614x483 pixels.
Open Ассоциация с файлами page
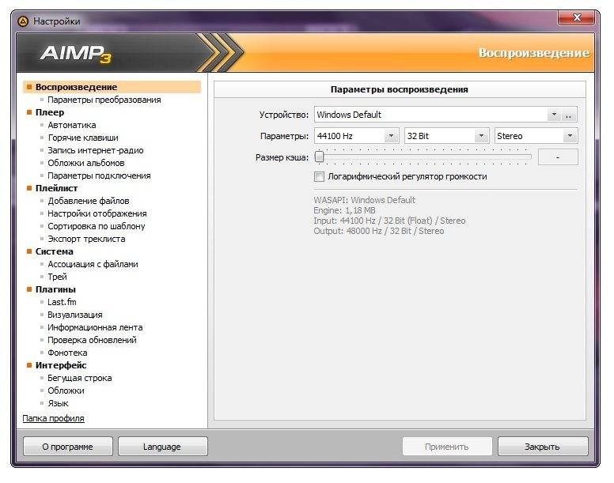click(x=93, y=264)
